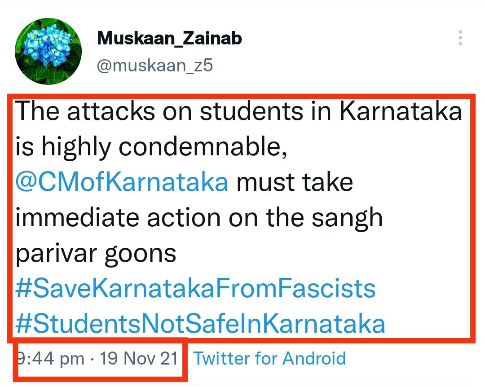Click the @muskaan_z5 handle
This screenshot has width=485, height=387.
tap(155, 66)
